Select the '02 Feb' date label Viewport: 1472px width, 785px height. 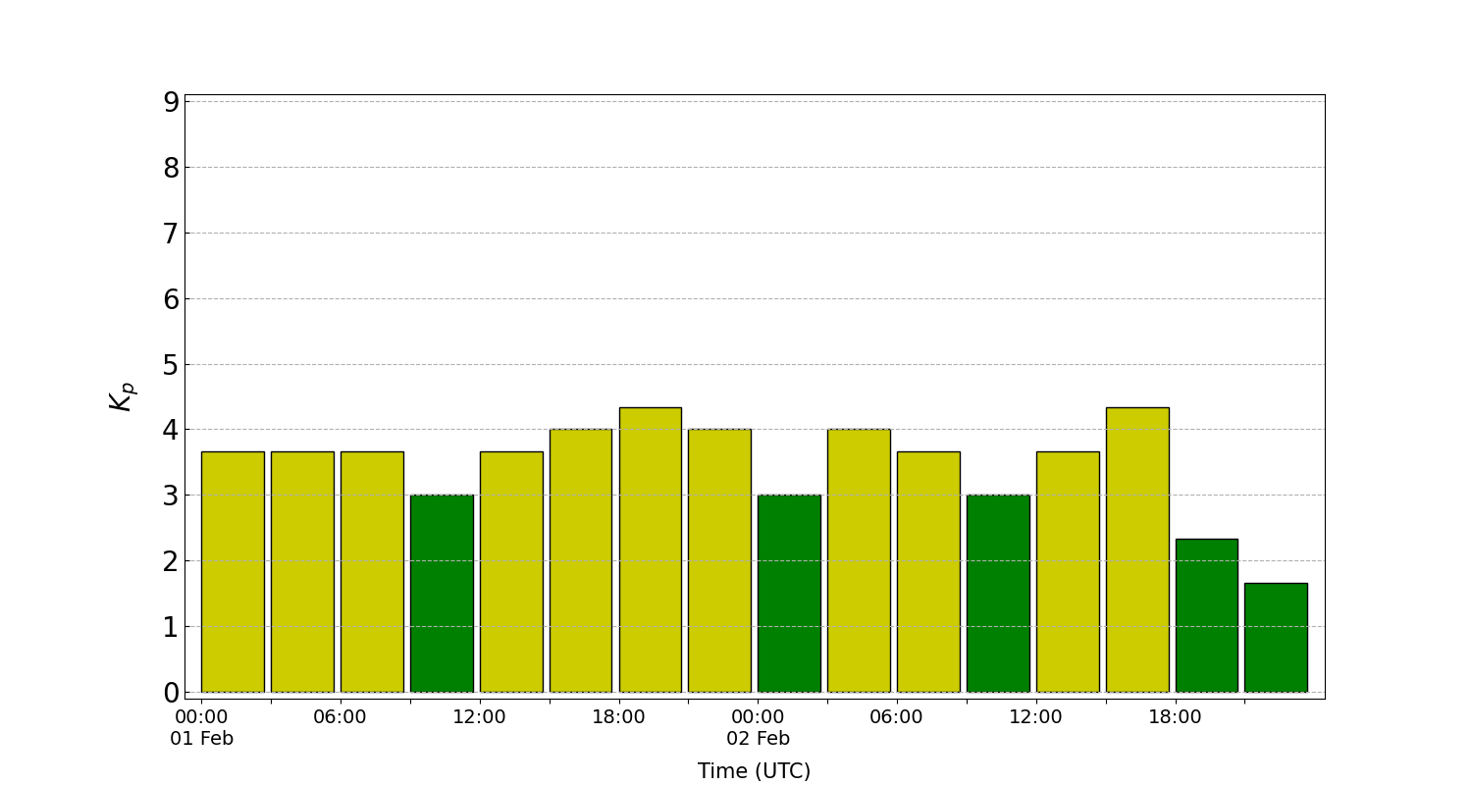(758, 739)
